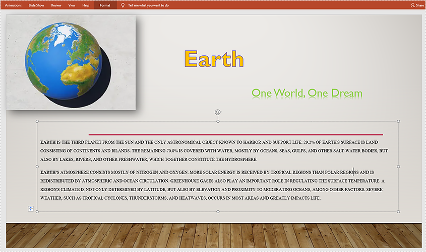Click '70.8%' in the second line of text
Screen dimensions: 426x252
(172, 151)
